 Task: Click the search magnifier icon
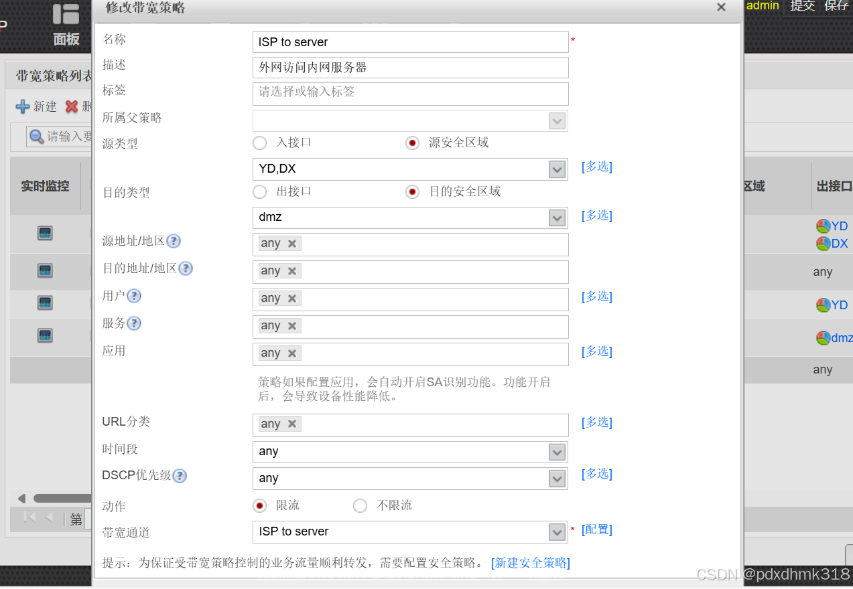click(37, 137)
